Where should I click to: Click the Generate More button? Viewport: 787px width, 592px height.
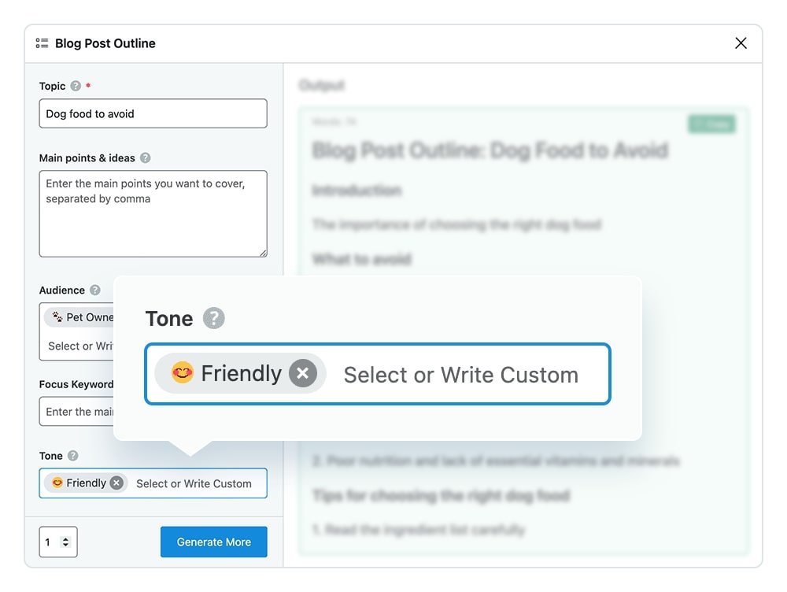[213, 542]
